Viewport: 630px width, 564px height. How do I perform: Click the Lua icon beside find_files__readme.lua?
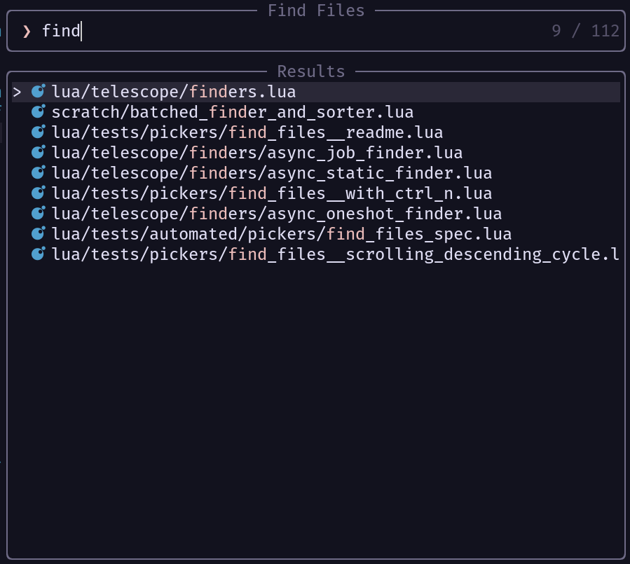pyautogui.click(x=38, y=132)
